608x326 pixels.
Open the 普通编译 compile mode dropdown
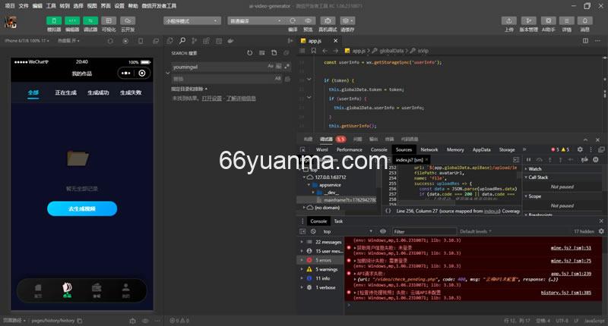pos(255,21)
